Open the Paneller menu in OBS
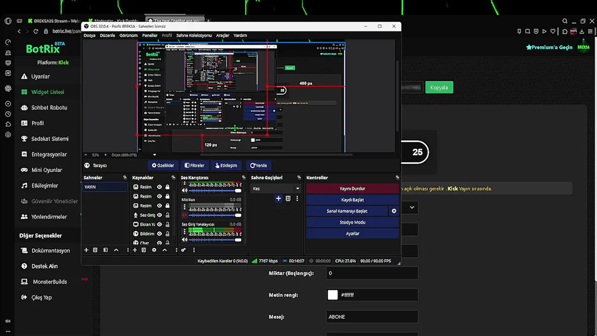 [x=150, y=35]
